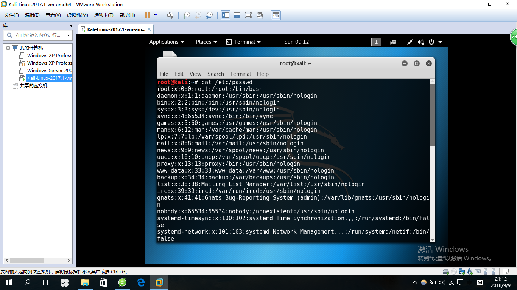
Task: Take a snapshot of the virtual machine
Action: point(186,15)
